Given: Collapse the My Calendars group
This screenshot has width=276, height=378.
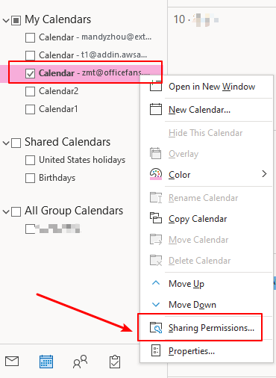Looking at the screenshot, I should point(6,20).
